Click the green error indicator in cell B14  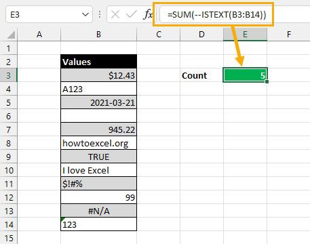click(62, 219)
